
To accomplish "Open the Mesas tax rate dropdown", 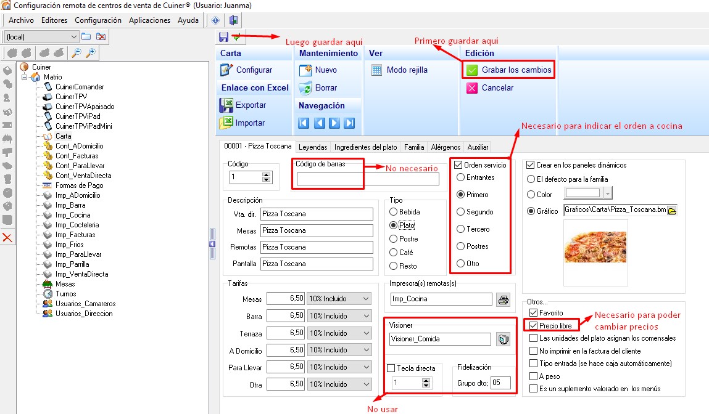I will [367, 299].
